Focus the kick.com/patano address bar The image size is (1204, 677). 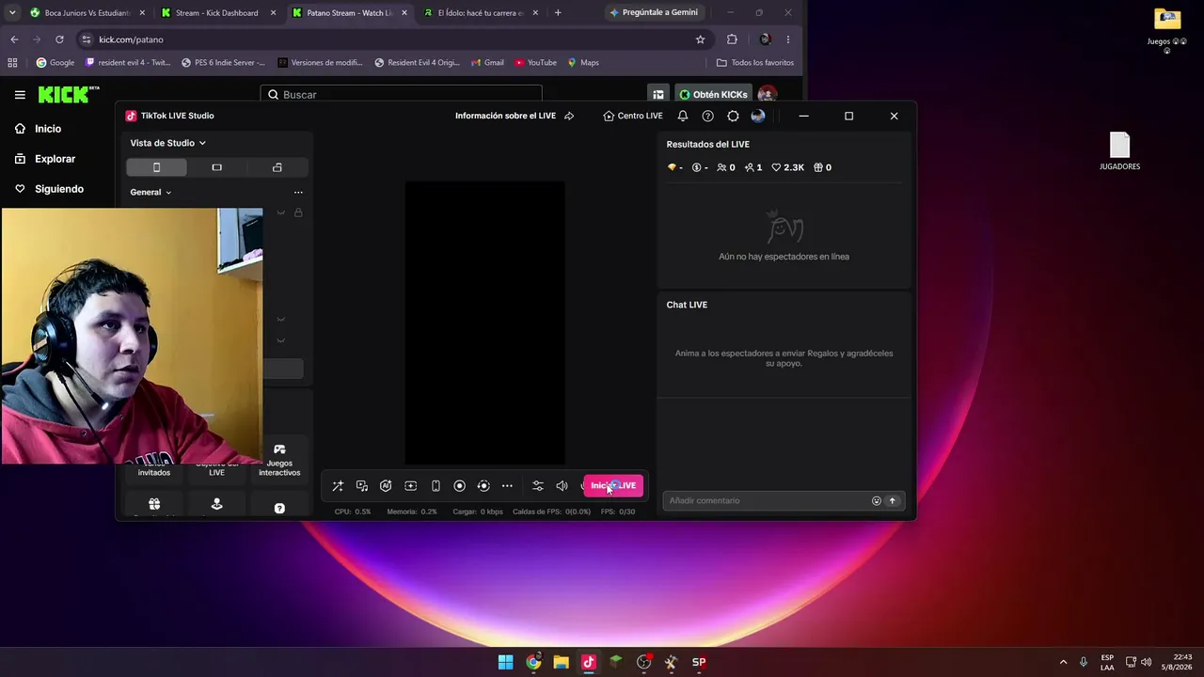tap(386, 39)
